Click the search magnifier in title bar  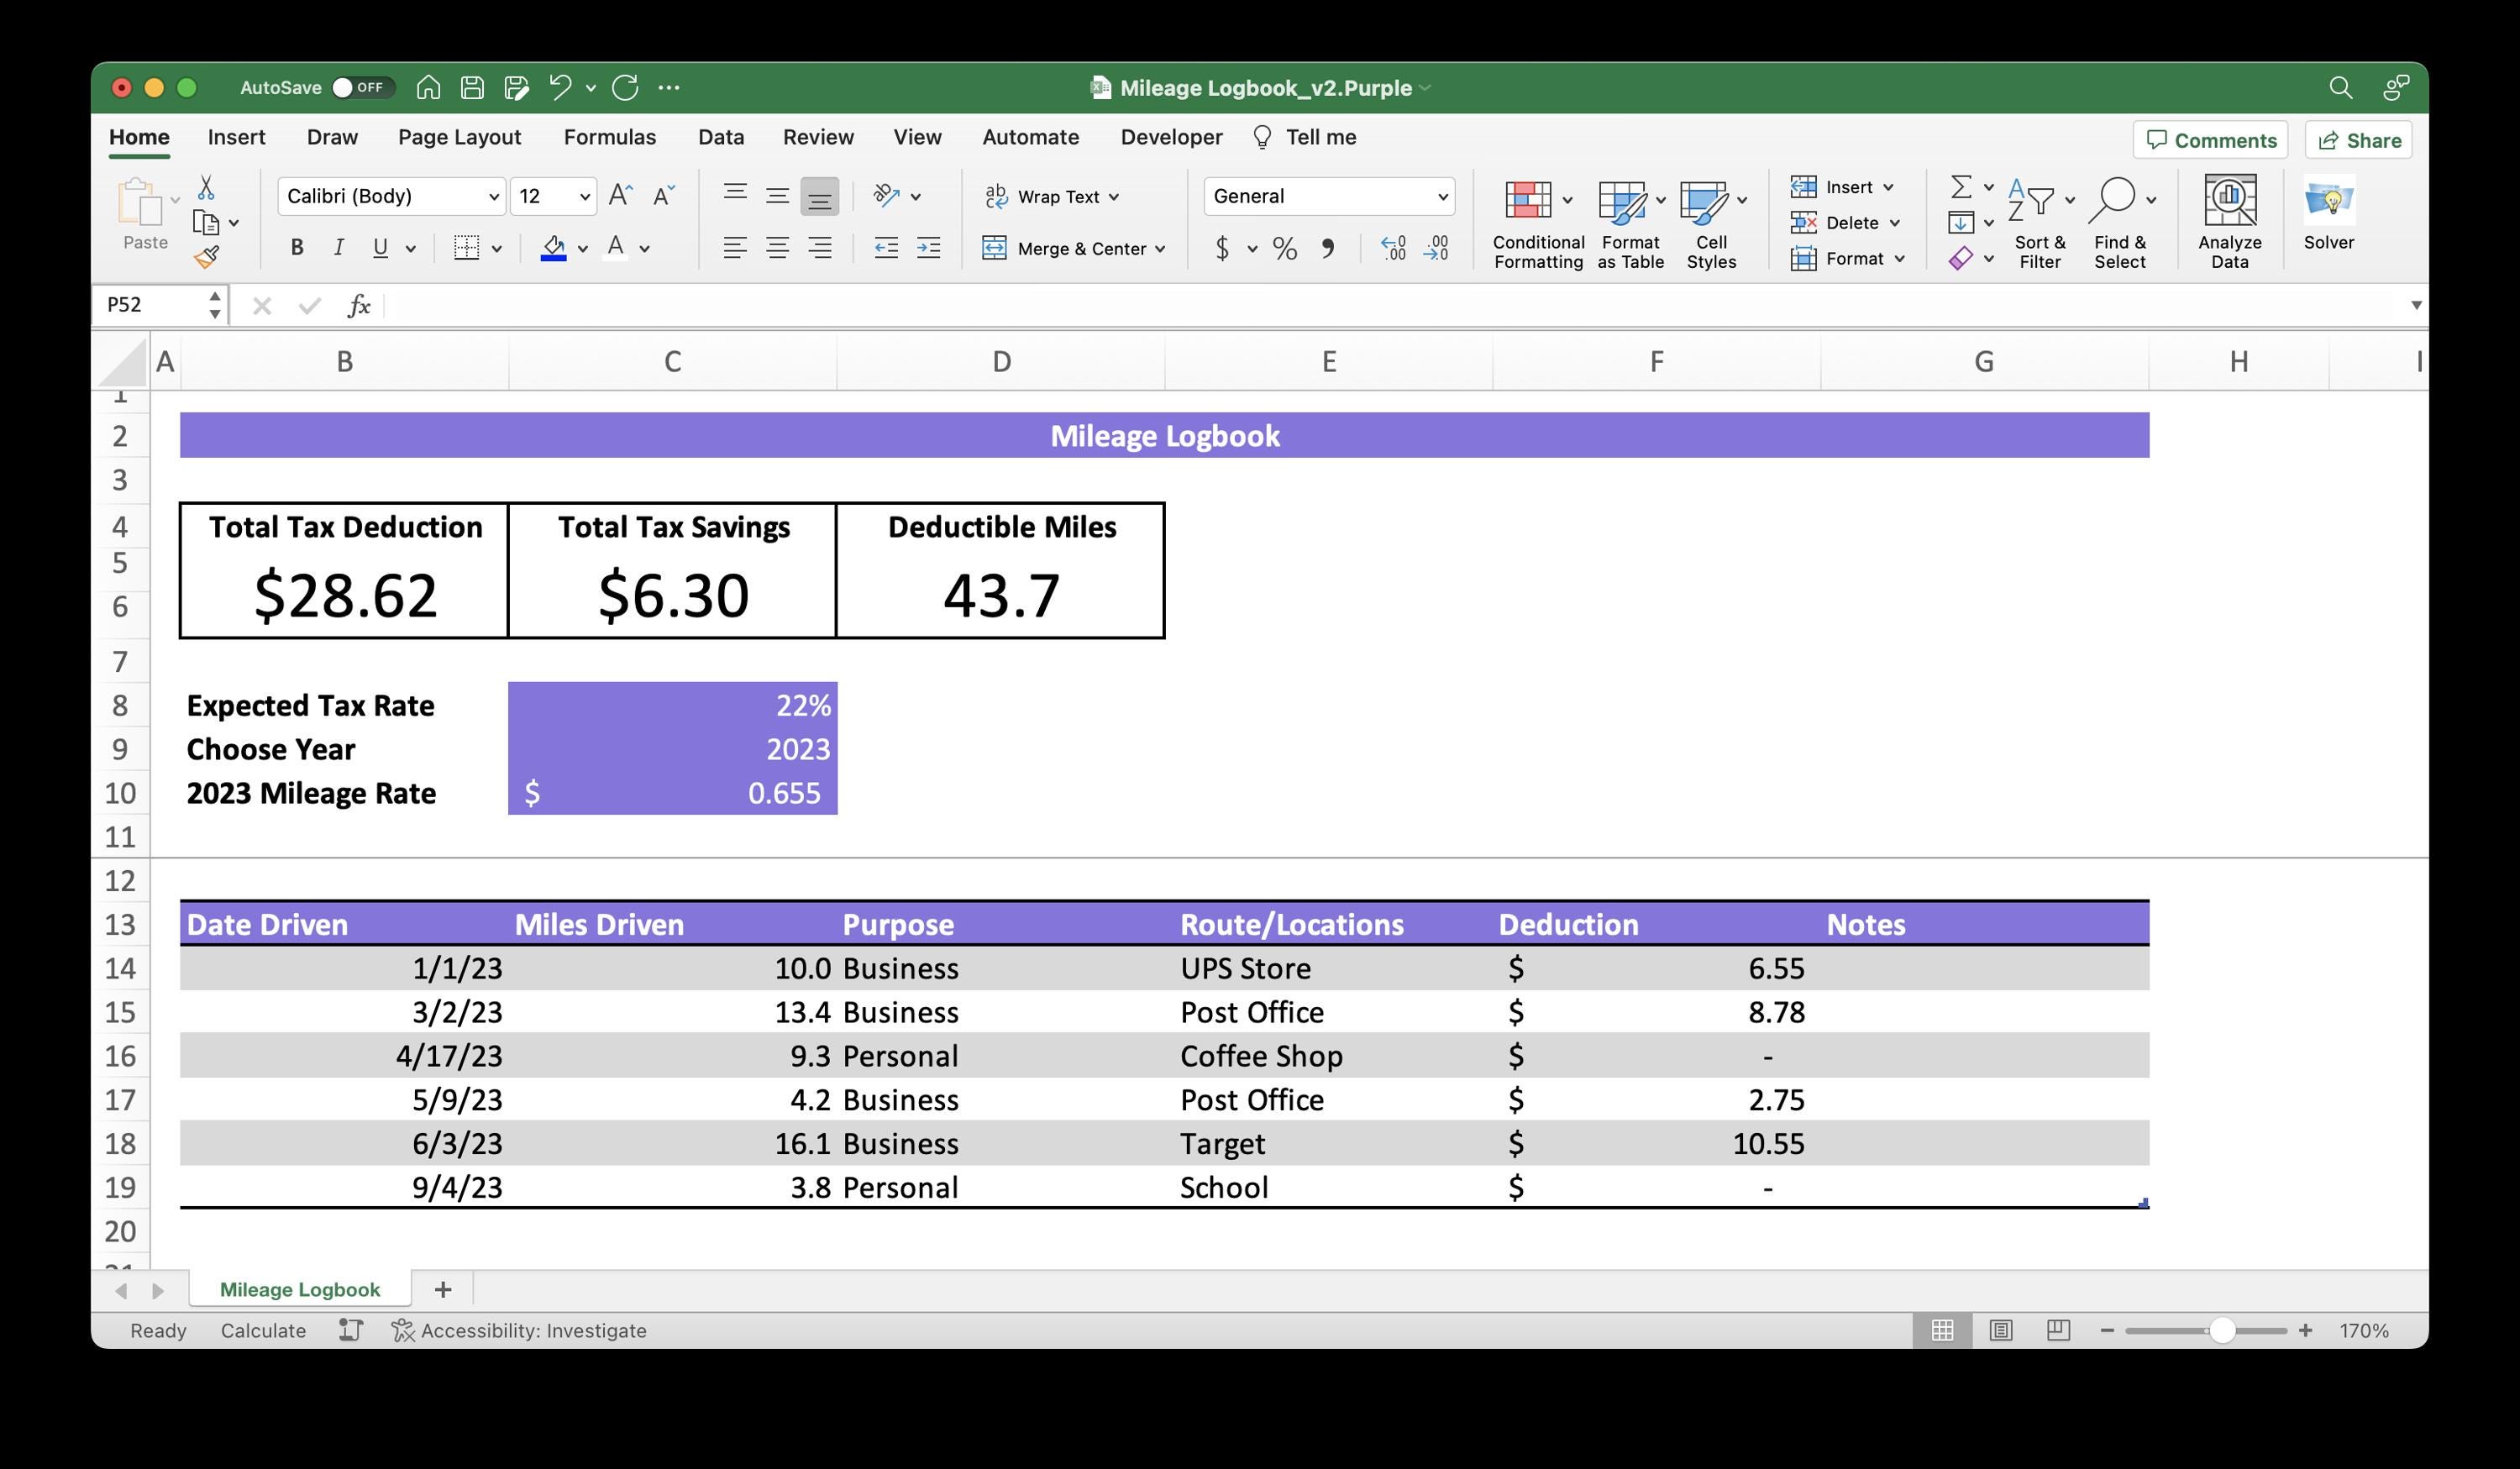[x=2340, y=88]
